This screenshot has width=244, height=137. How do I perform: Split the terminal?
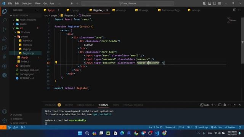coord(220,105)
